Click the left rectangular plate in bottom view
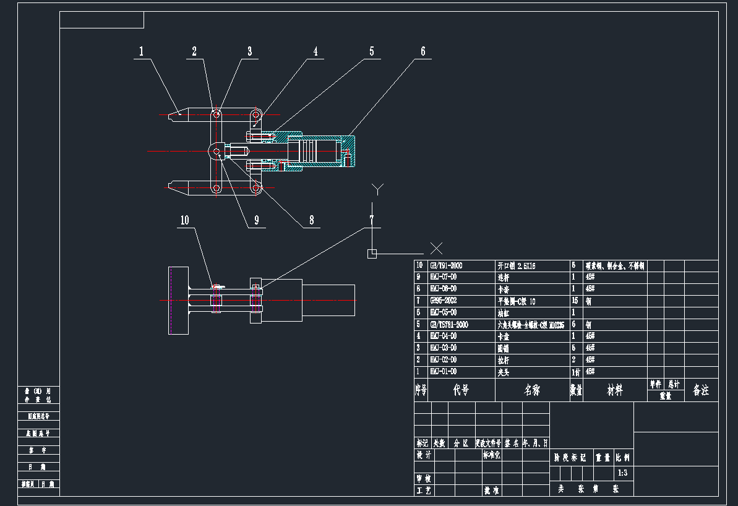Image resolution: width=738 pixels, height=506 pixels. tap(178, 301)
